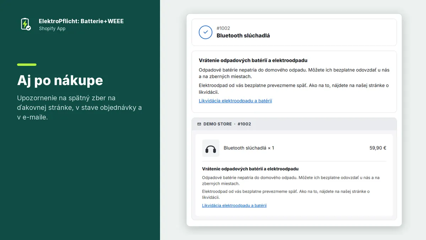The image size is (426, 240).
Task: Click the 'Vrátenie odpadových batérií' heading in the email
Action: pos(250,169)
